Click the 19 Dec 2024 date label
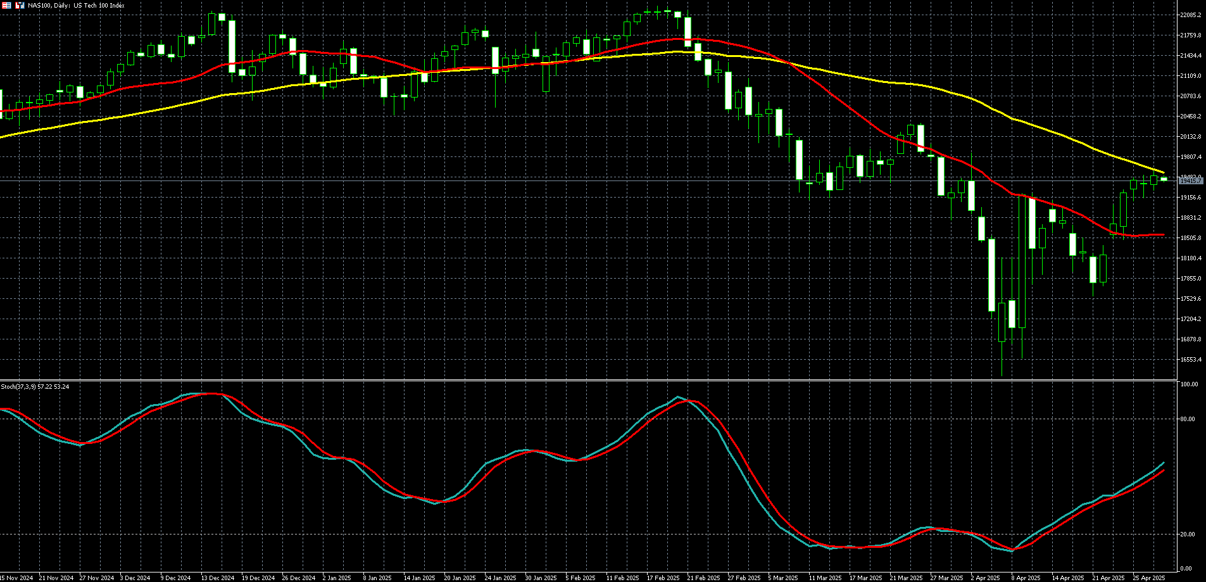Screen dimensions: 1206x582 click(259, 578)
